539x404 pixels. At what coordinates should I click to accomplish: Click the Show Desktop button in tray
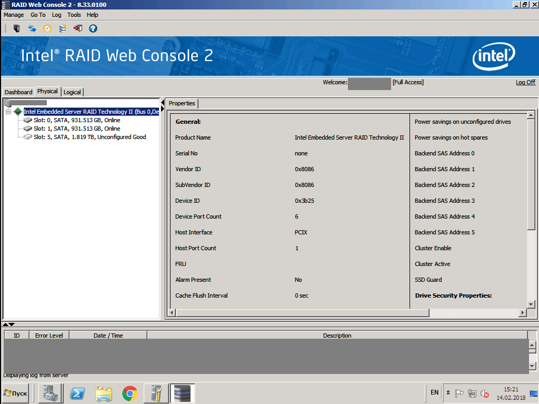coord(534,393)
